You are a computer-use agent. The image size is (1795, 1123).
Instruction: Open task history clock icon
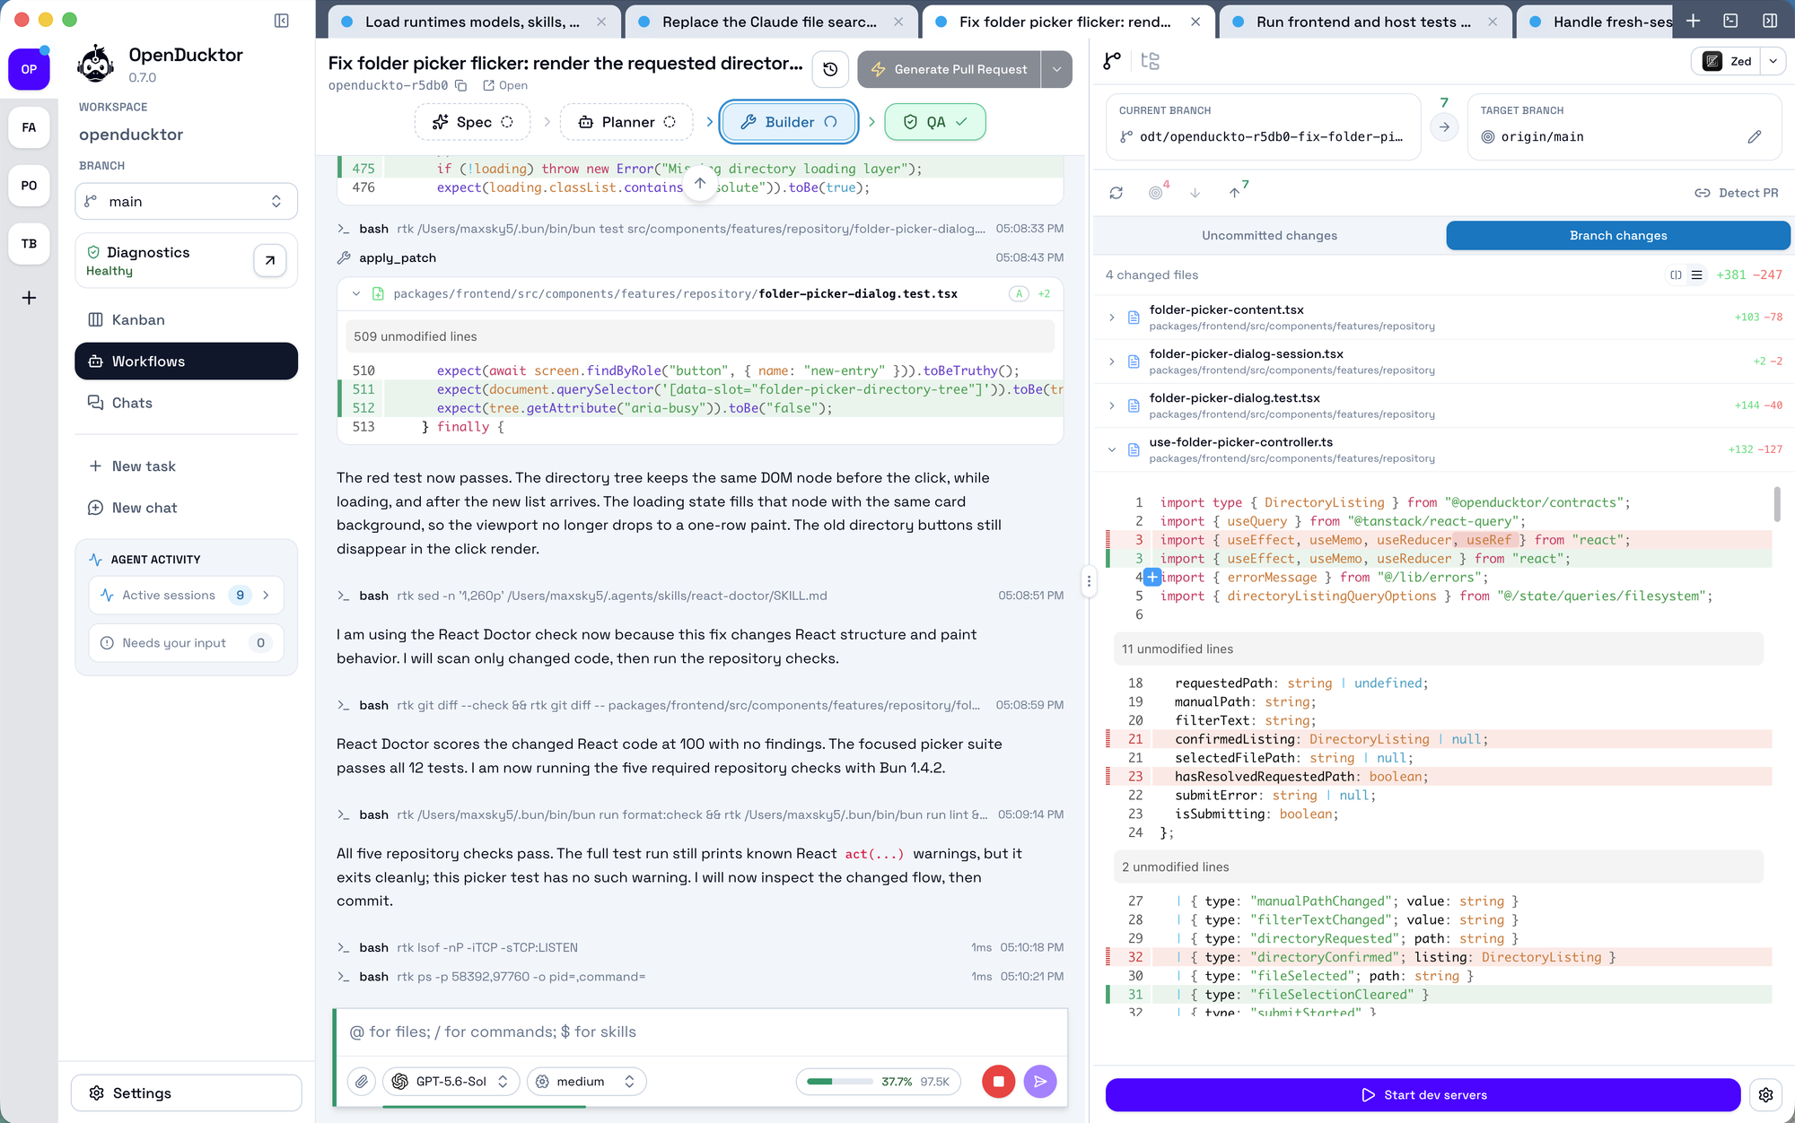point(830,69)
